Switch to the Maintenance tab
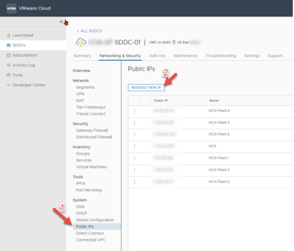294x251 pixels. 186,56
